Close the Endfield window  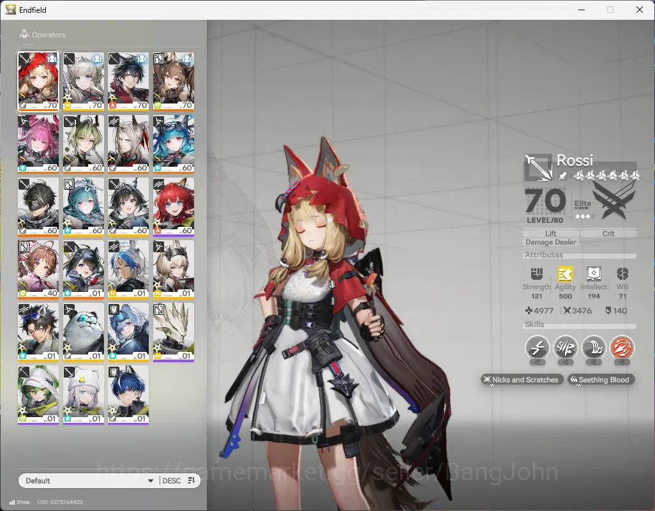coord(640,10)
